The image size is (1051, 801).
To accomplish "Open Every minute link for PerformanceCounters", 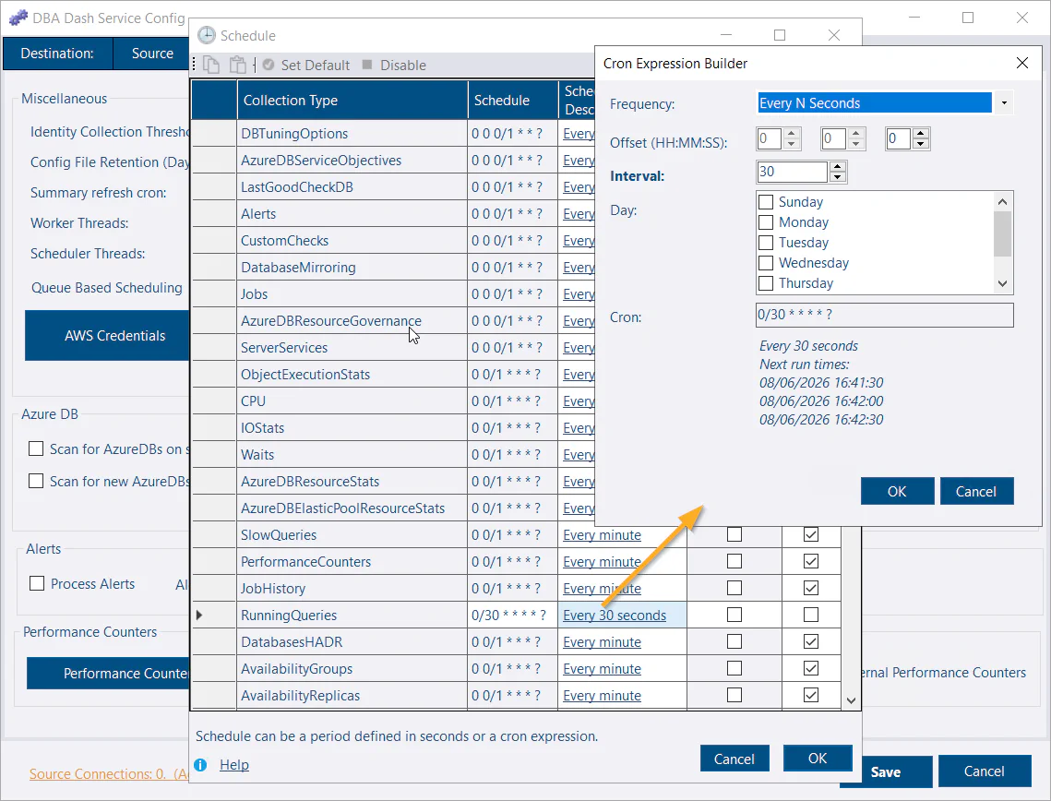I will pos(602,562).
